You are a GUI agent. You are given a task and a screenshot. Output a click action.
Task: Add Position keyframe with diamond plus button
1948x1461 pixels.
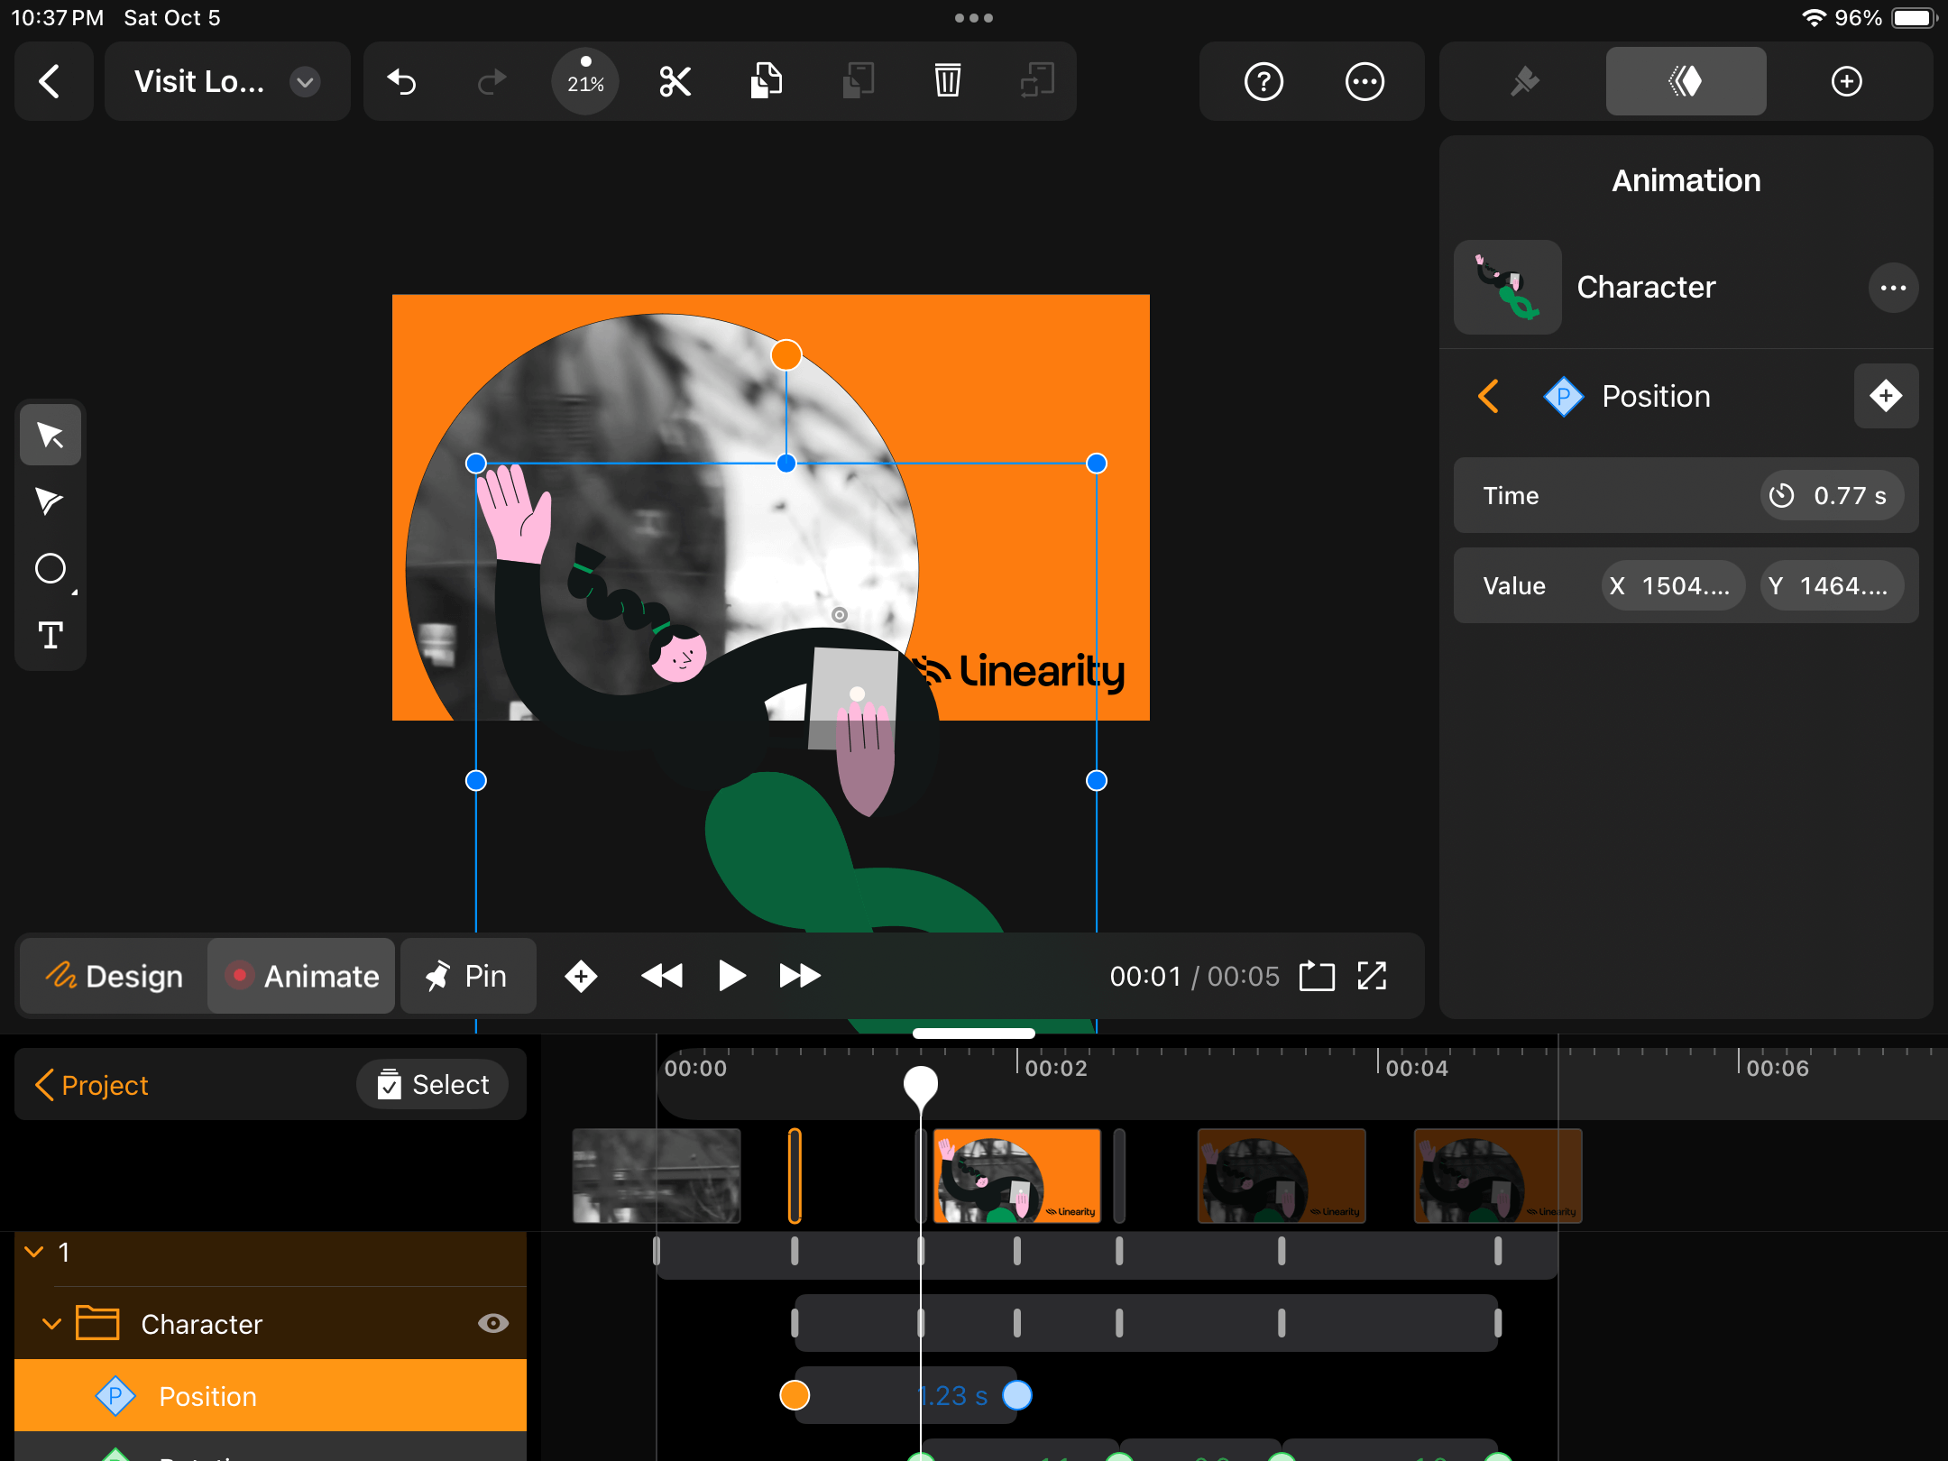click(x=1886, y=396)
